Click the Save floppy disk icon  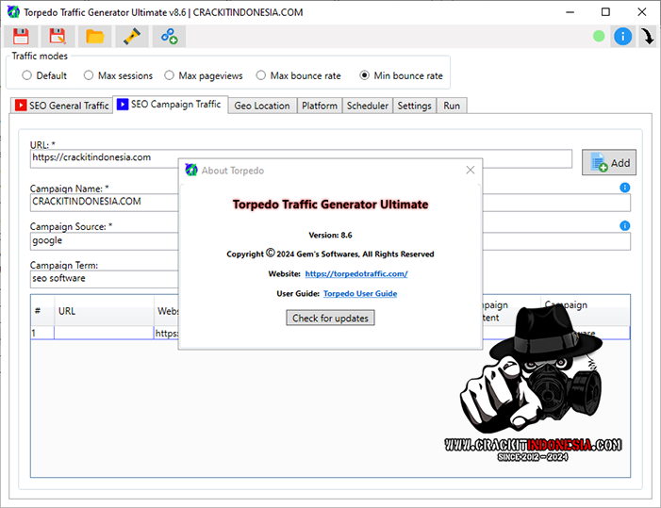[x=21, y=37]
